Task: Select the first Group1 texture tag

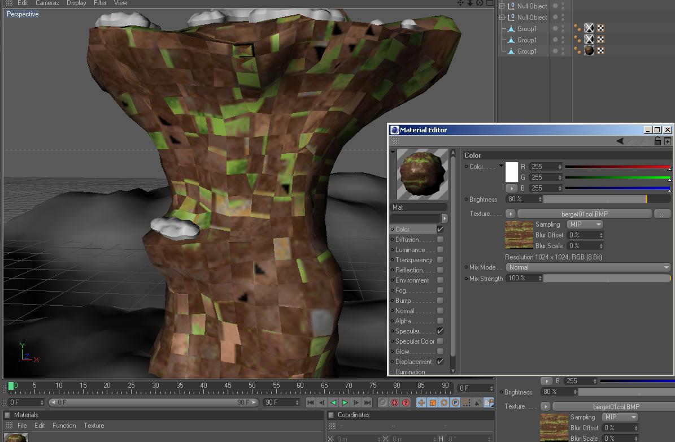Action: [589, 28]
